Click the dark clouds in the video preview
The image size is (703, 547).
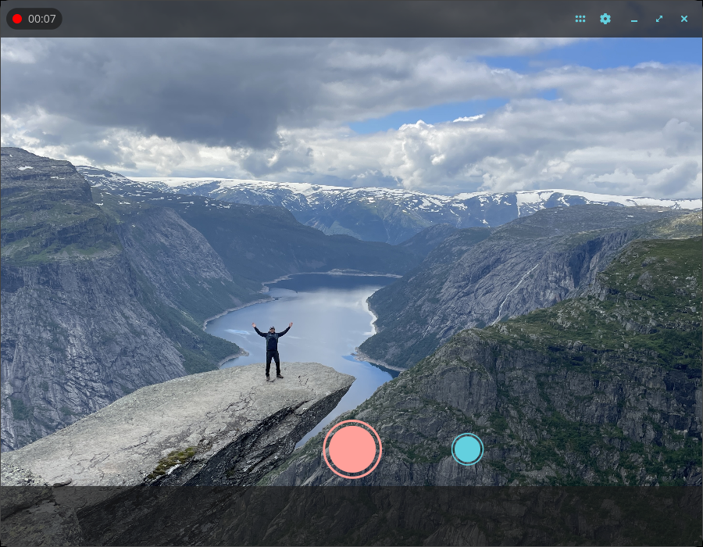click(180, 90)
